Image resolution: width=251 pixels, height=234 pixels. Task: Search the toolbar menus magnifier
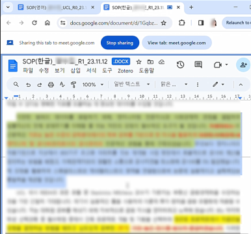pos(16,84)
